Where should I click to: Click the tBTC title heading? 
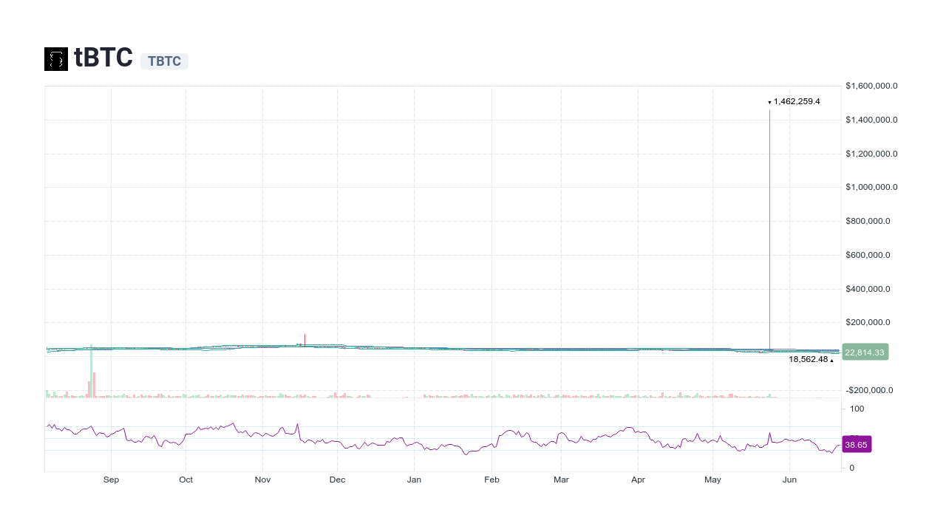[103, 58]
